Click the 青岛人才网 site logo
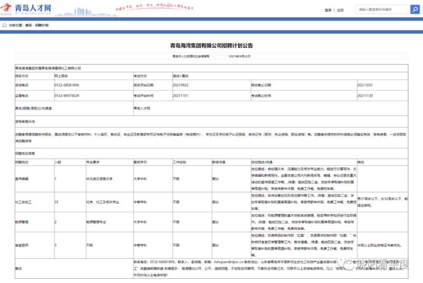This screenshot has height=283, width=423. (26, 9)
